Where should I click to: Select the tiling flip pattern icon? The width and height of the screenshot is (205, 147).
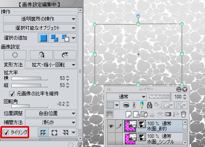pos(54,132)
